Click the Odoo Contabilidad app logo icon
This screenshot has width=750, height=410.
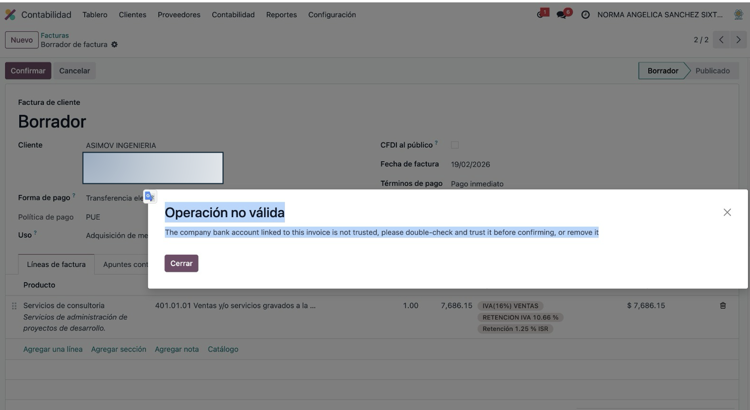point(10,15)
